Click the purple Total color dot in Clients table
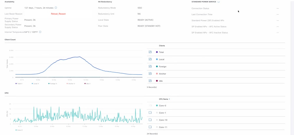 click(x=157, y=52)
